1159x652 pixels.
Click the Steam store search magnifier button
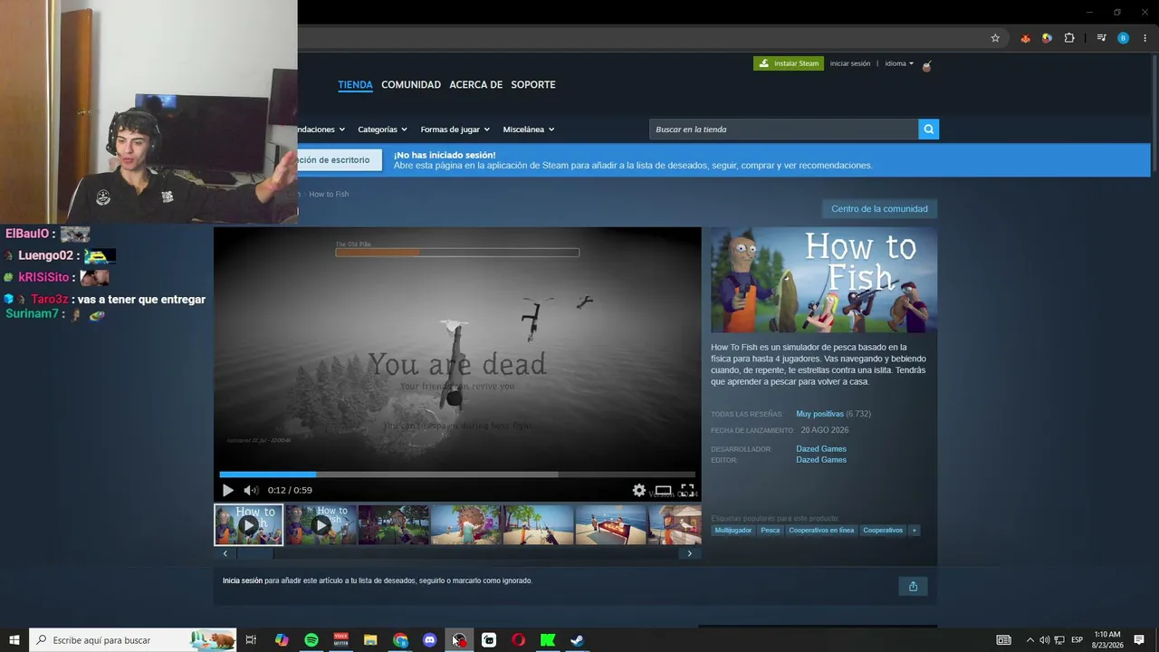click(x=928, y=129)
